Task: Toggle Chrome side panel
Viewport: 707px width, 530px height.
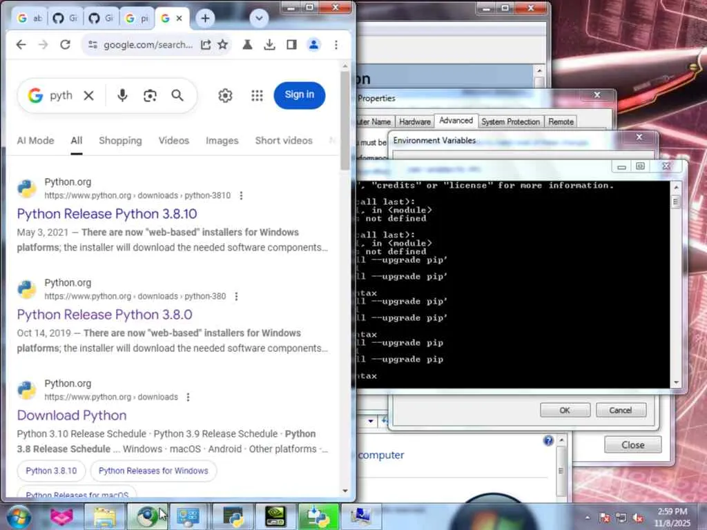Action: tap(291, 45)
